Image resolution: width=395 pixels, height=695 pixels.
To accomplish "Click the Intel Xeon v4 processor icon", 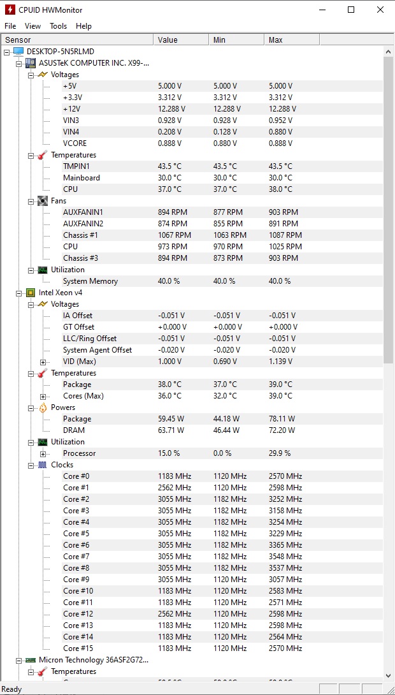I will 31,293.
